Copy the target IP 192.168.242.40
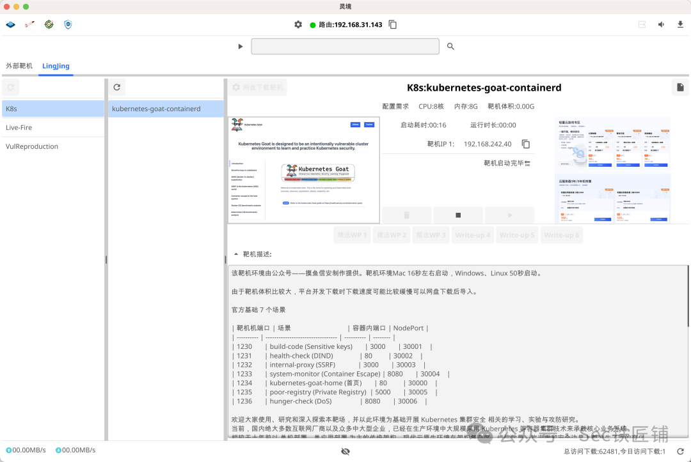 tap(526, 144)
